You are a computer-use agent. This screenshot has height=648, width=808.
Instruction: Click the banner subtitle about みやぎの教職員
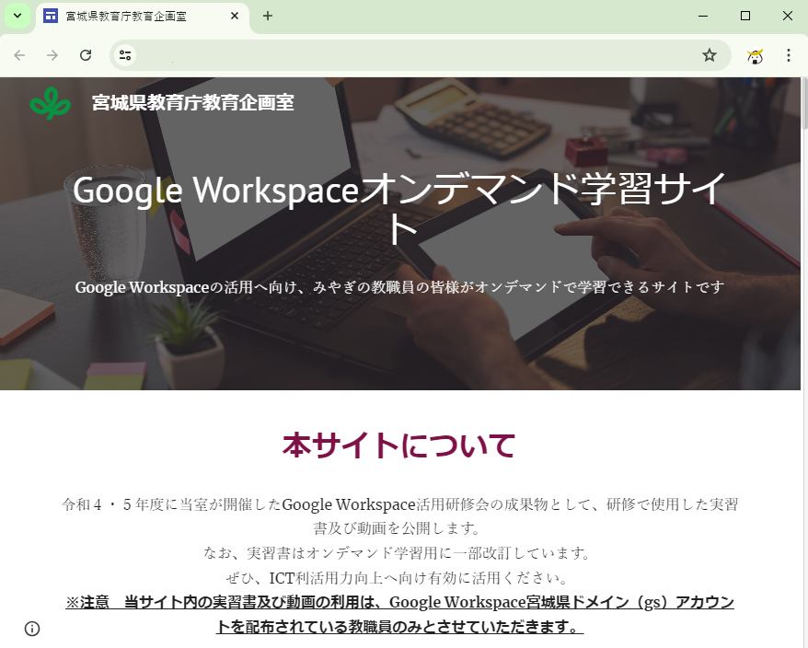coord(399,287)
